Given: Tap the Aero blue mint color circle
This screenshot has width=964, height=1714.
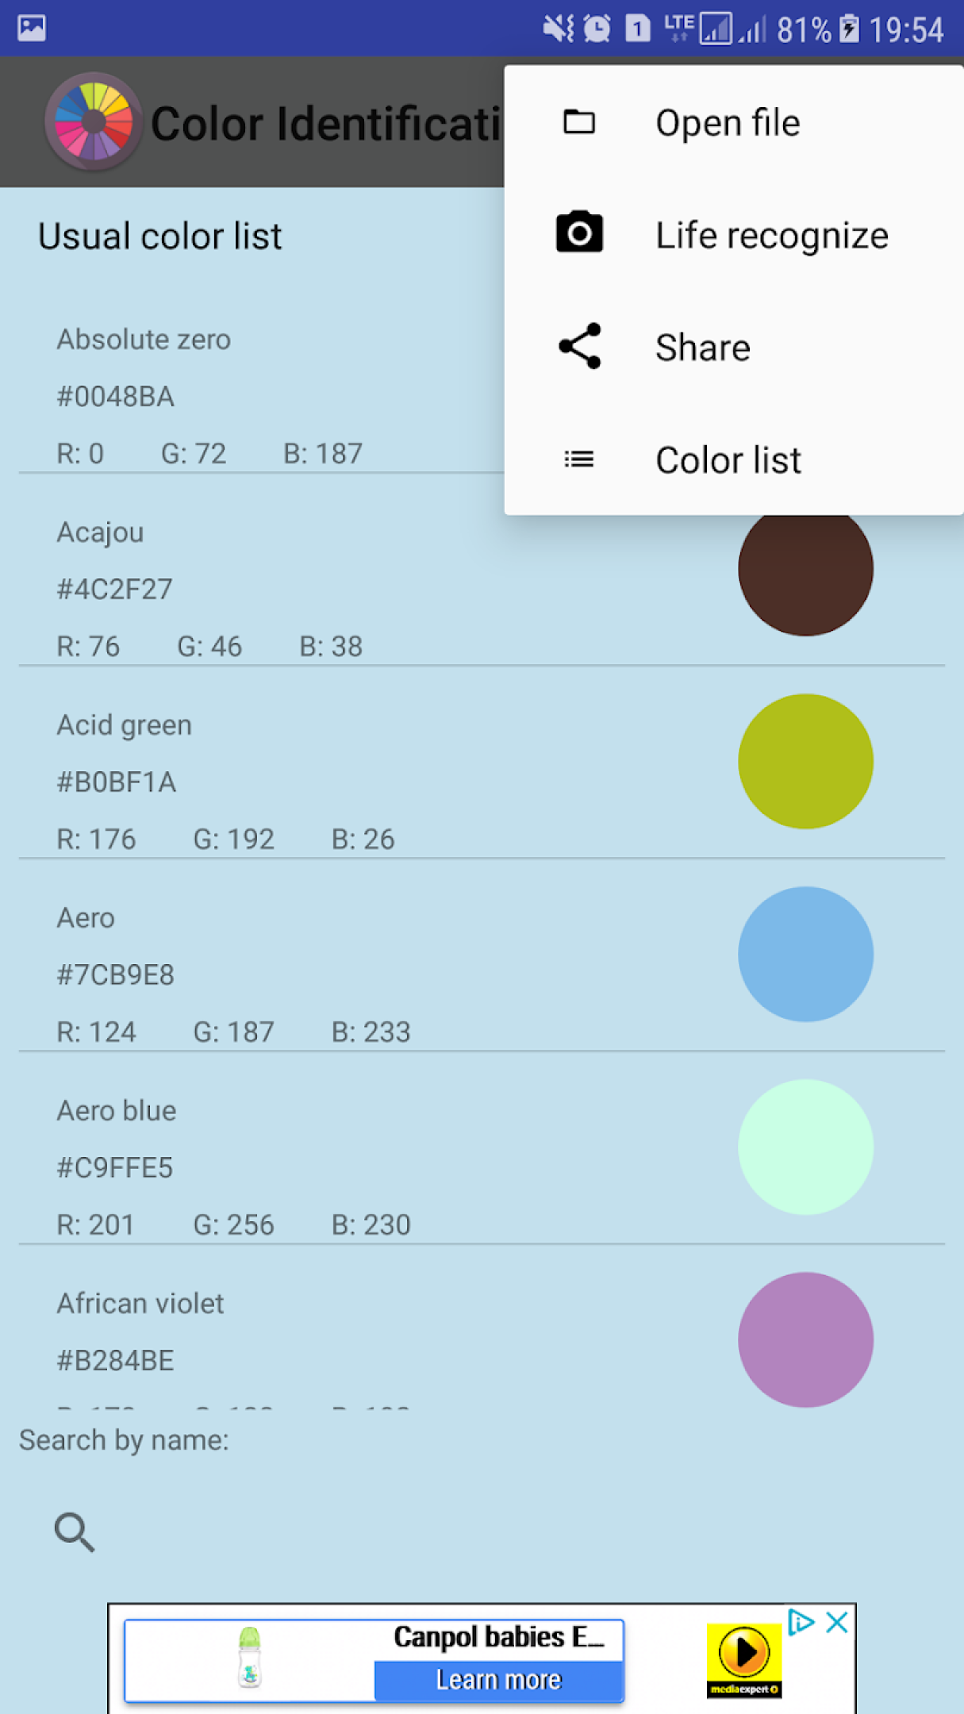Looking at the screenshot, I should click(805, 1147).
